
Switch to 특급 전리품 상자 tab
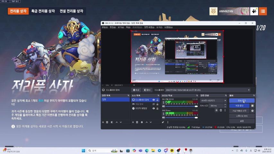point(43,11)
